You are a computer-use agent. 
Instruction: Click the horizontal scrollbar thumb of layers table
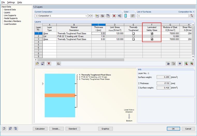coord(81,60)
